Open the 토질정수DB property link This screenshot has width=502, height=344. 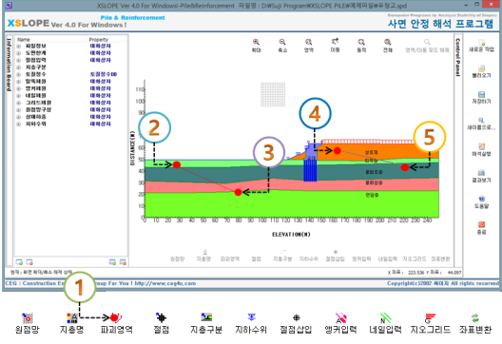(104, 74)
